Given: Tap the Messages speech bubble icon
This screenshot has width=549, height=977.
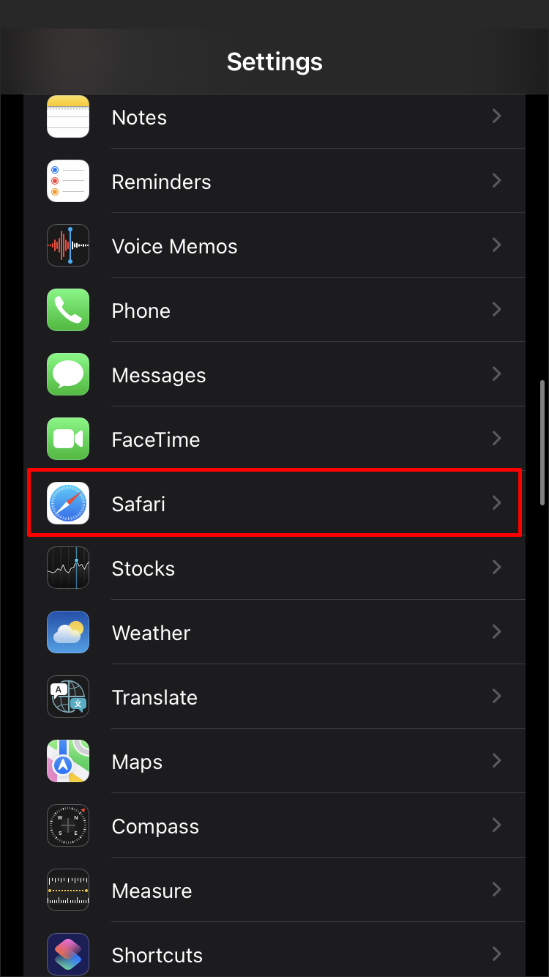Looking at the screenshot, I should [68, 374].
